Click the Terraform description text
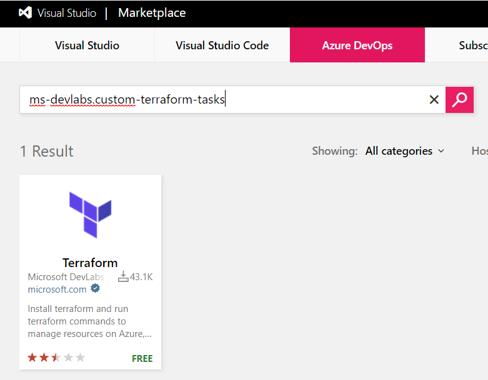This screenshot has width=488, height=380. tap(89, 321)
